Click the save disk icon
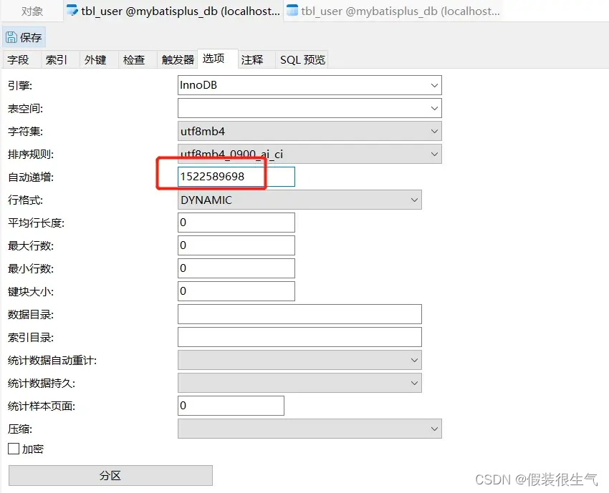 pyautogui.click(x=11, y=37)
